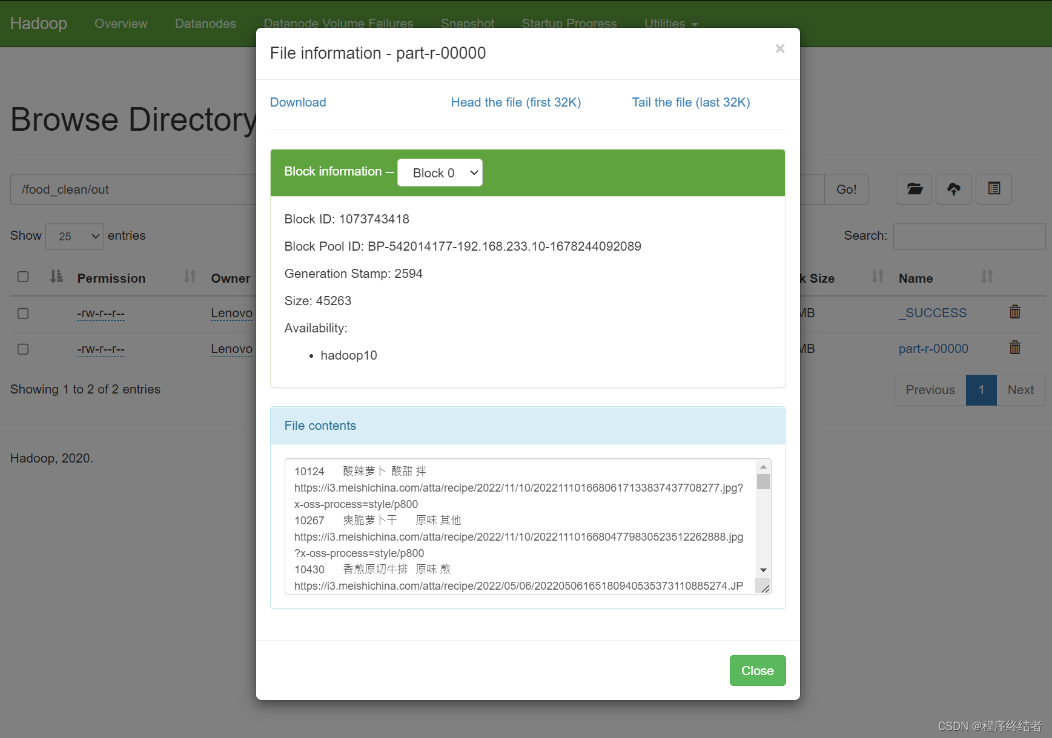
Task: Open the show 25 entries dropdown
Action: 75,236
